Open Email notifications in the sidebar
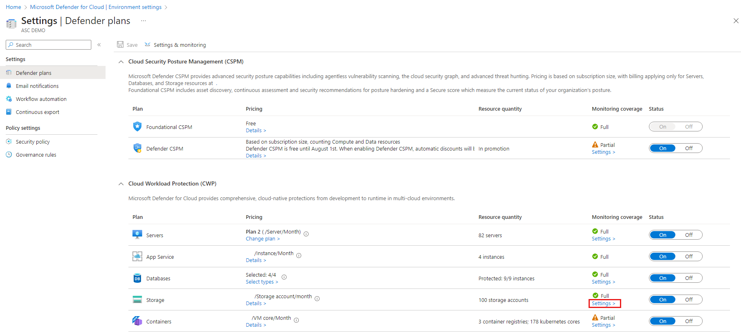 pos(37,86)
